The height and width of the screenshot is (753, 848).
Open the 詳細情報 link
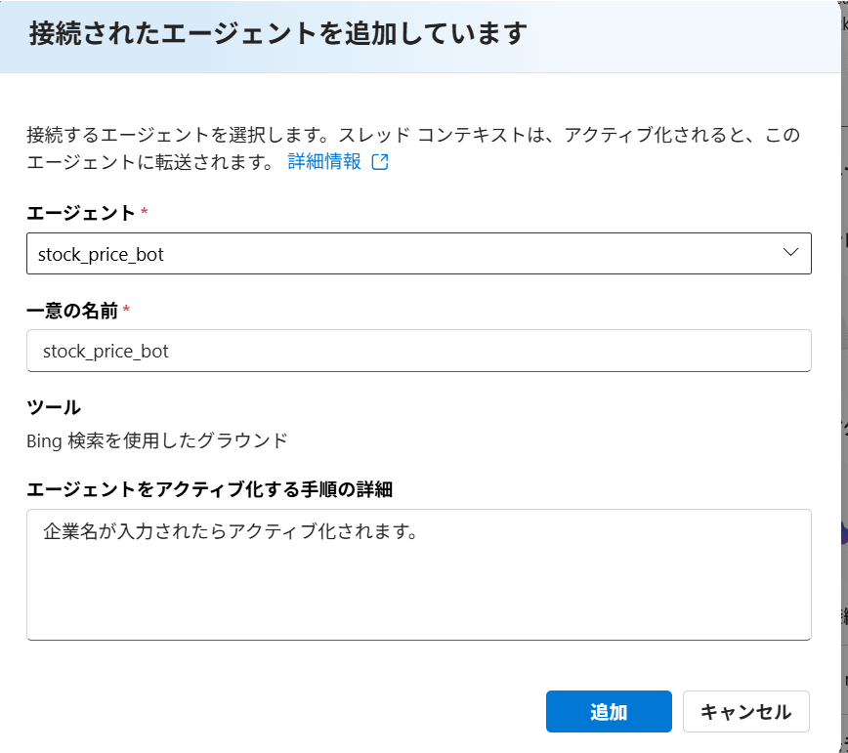[x=324, y=161]
